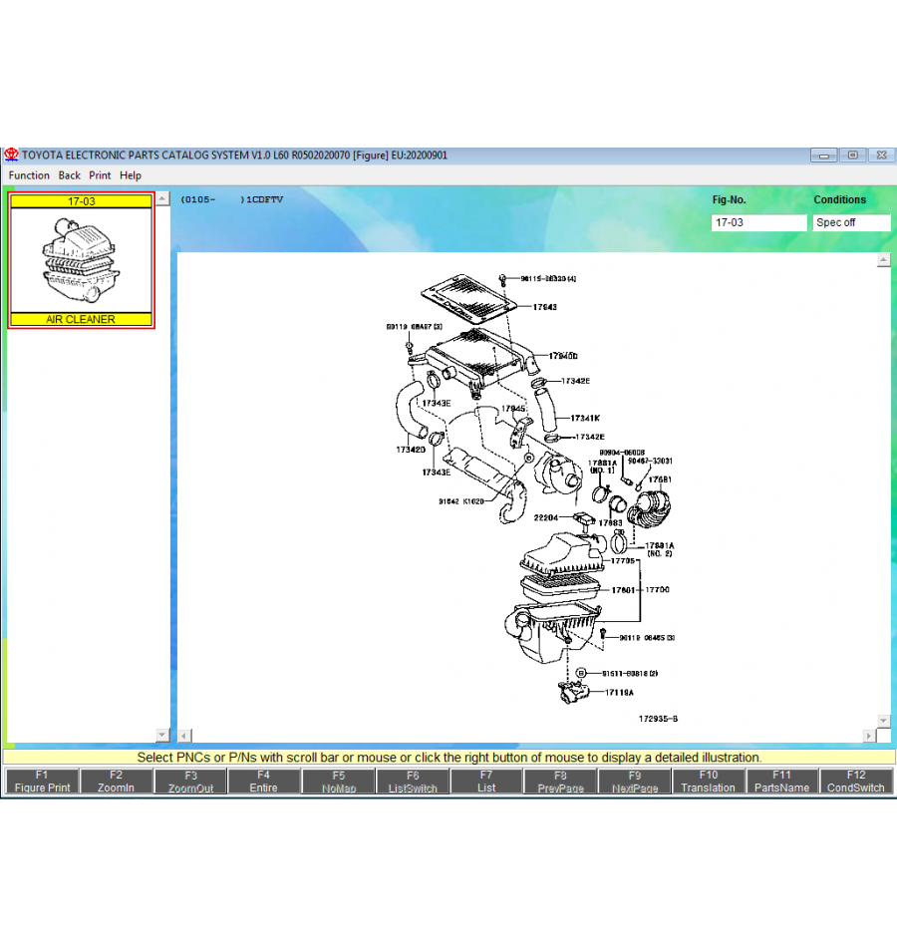897x947 pixels.
Task: Select part number 17940D in the diagram
Action: pos(563,356)
